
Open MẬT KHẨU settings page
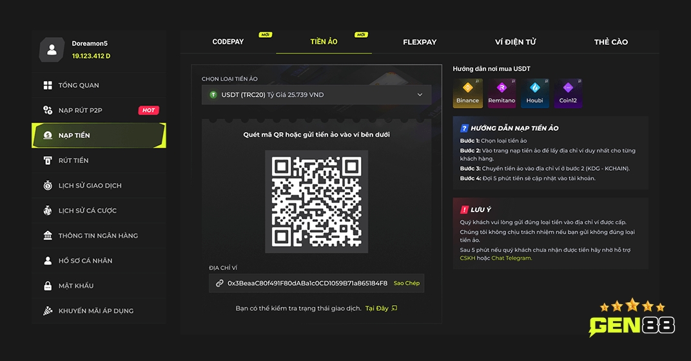99,286
